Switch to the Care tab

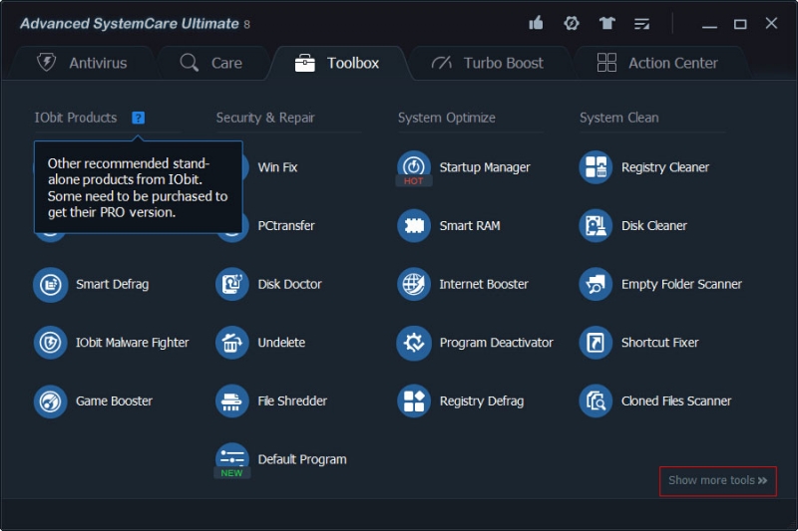coord(211,63)
